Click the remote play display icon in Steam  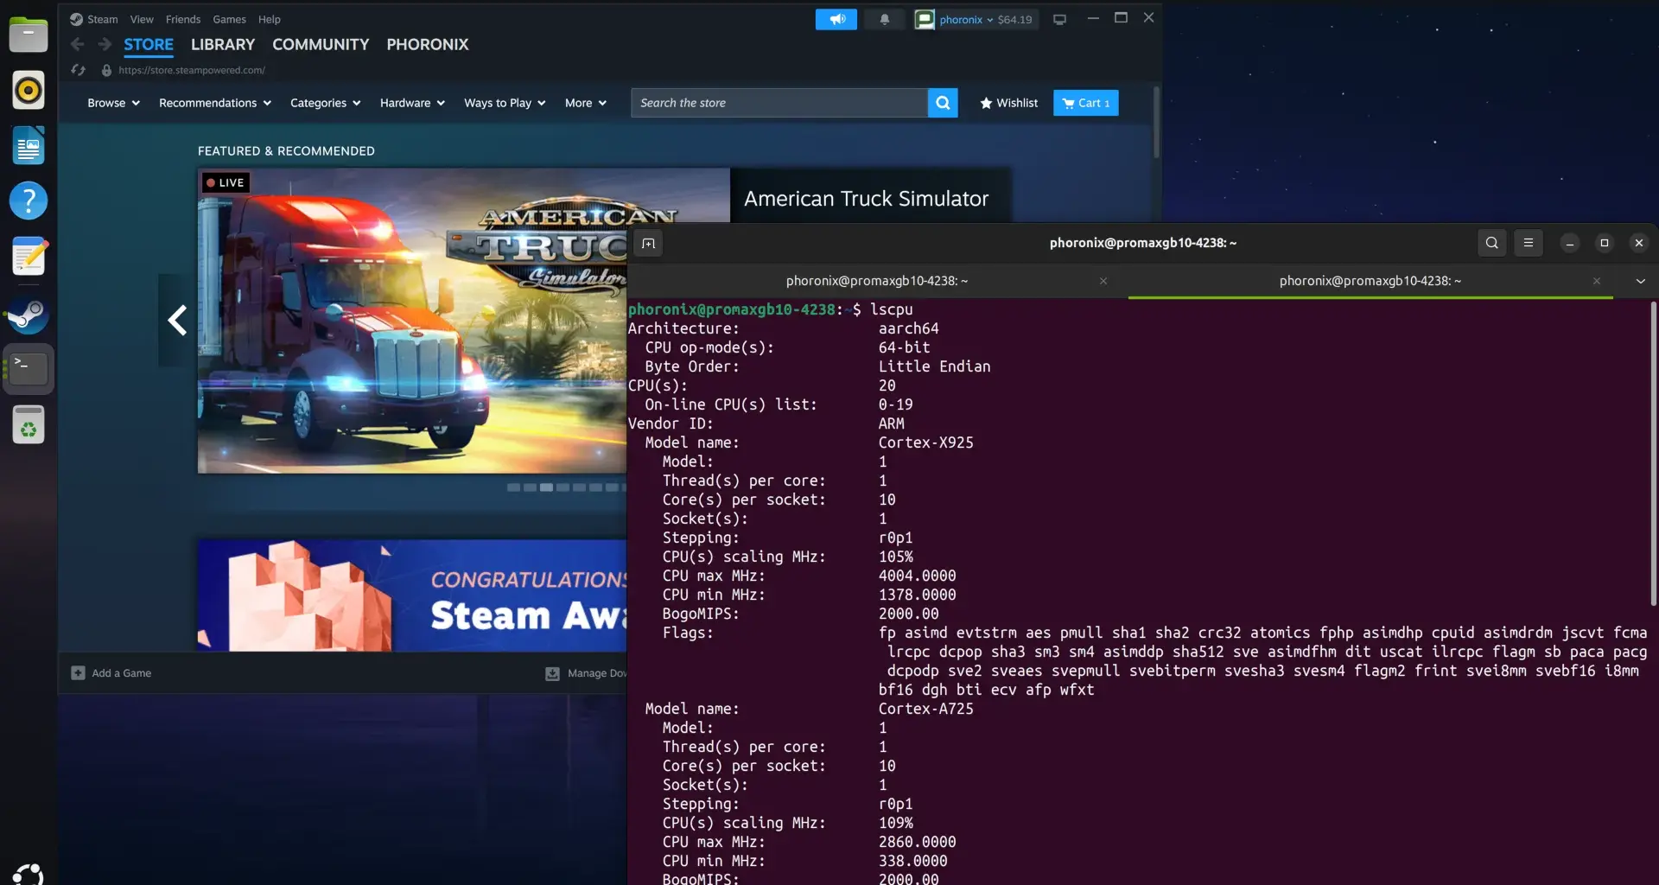1058,18
